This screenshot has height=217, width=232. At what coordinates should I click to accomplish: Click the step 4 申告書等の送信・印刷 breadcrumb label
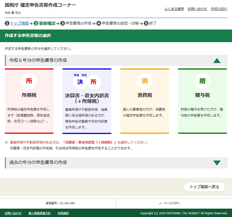coord(120,23)
